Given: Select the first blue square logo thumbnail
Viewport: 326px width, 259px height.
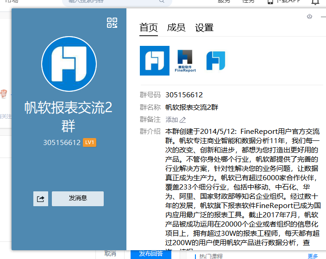Looking at the screenshot, I should click(x=155, y=61).
